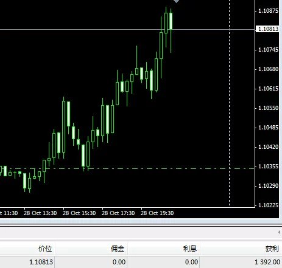Viewport: 282px width, 268px height.
Task: Click the latest candlestick at the chart top
Action: 171,21
